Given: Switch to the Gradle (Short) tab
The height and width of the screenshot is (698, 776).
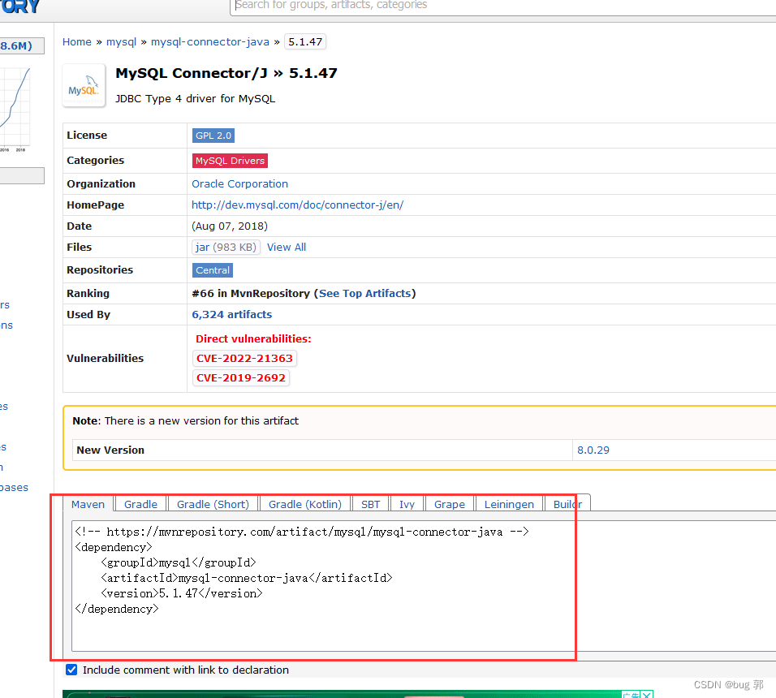Looking at the screenshot, I should [x=213, y=504].
